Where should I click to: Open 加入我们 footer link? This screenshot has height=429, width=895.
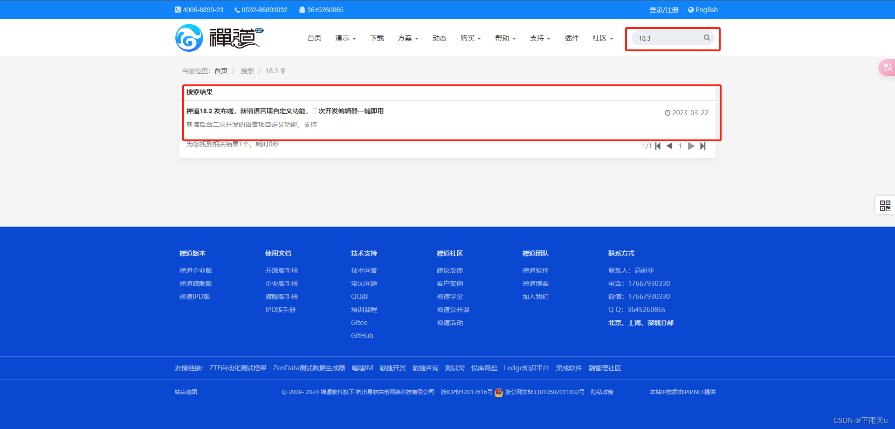(536, 297)
